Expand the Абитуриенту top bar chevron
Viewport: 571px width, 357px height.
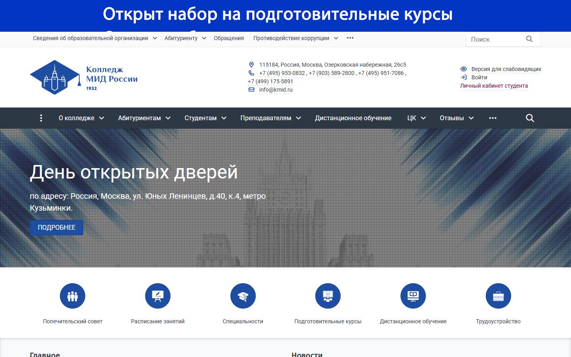click(x=204, y=38)
